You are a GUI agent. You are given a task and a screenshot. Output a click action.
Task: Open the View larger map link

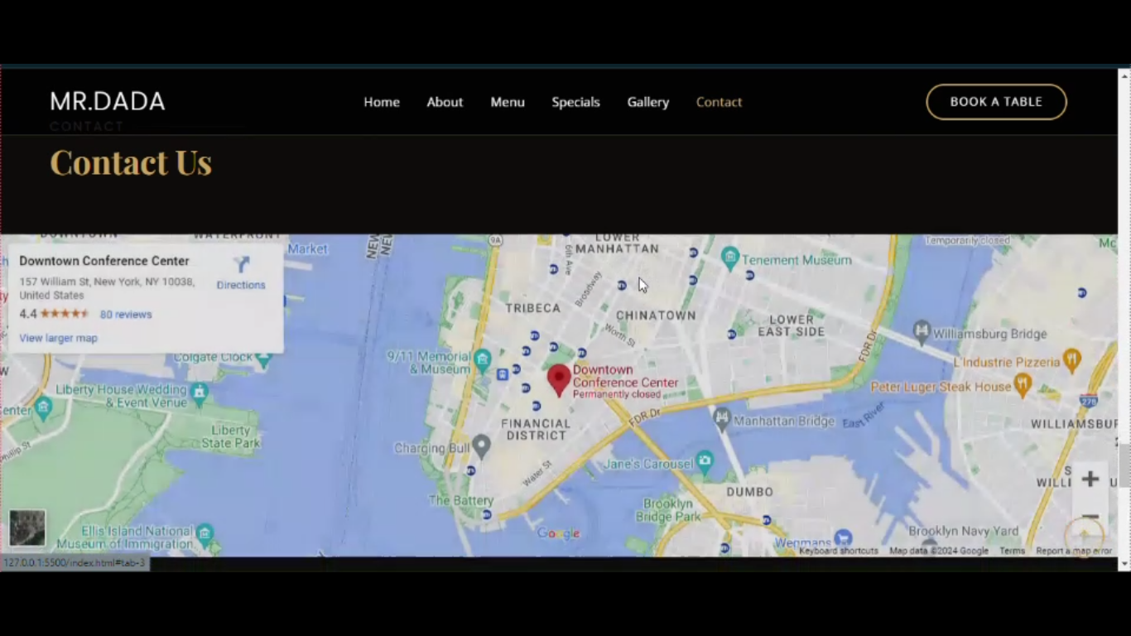pos(58,338)
